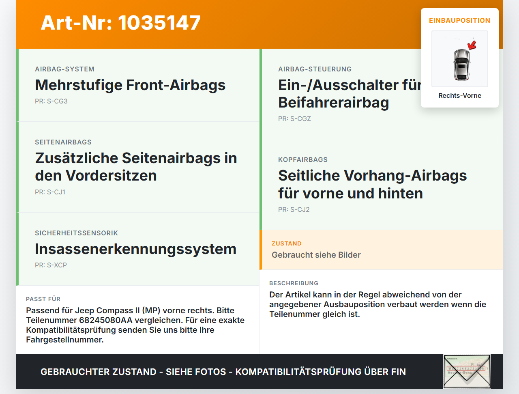Select the Mehrstufige Front-Airbags title
The height and width of the screenshot is (394, 519).
130,85
